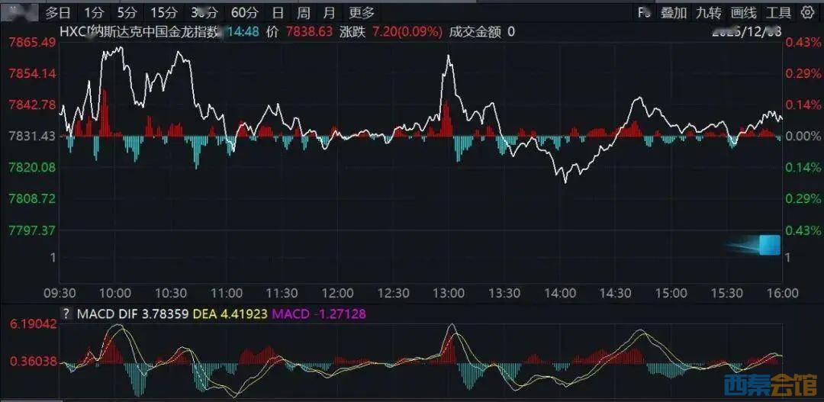The image size is (824, 402).
Task: Open the 叠加 overlay option
Action: tap(674, 12)
